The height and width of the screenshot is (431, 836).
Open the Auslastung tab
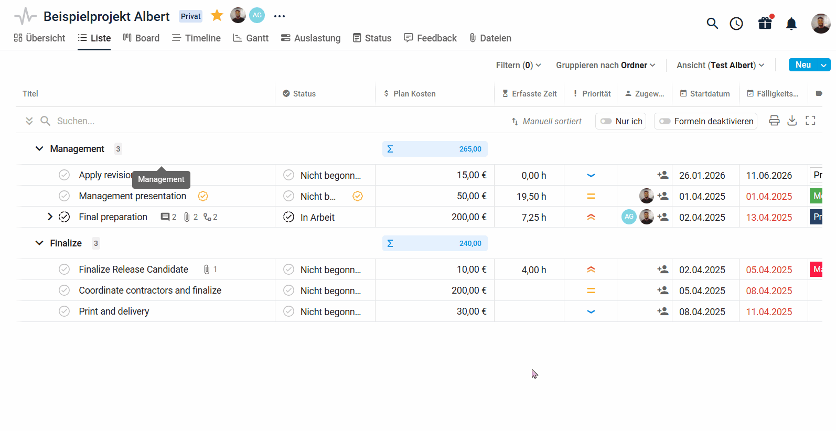tap(310, 38)
